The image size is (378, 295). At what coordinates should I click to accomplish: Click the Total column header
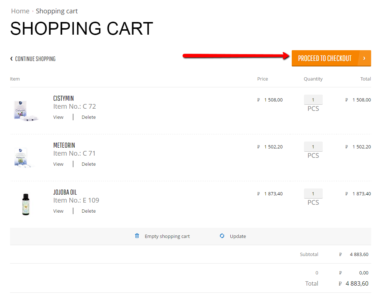coord(366,79)
